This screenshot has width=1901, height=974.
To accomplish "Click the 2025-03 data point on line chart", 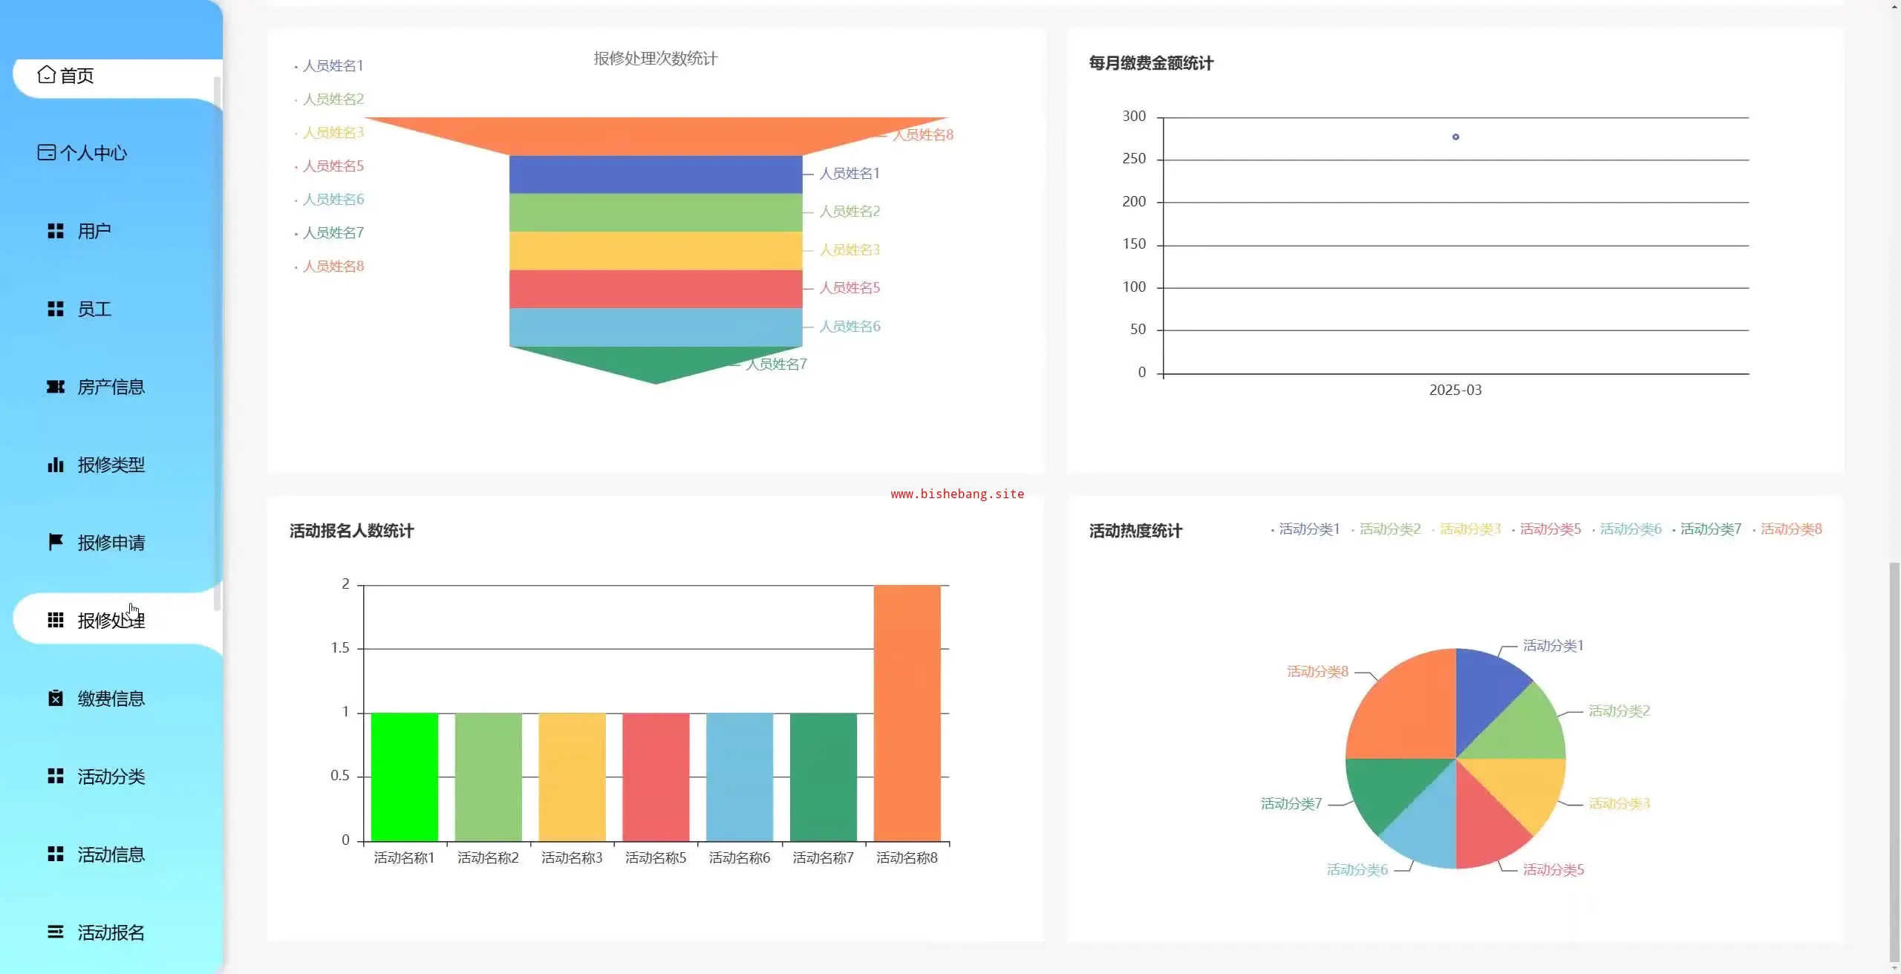I will coord(1455,137).
